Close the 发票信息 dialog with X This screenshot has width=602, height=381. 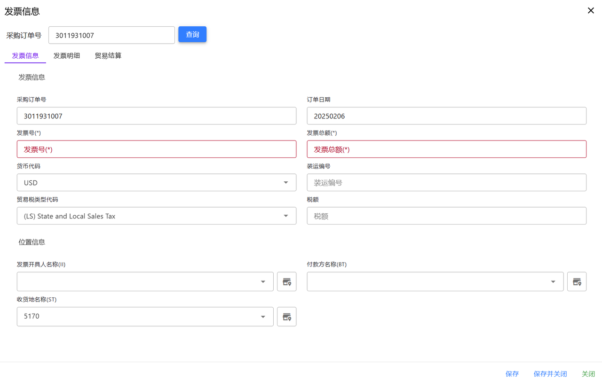pyautogui.click(x=591, y=11)
